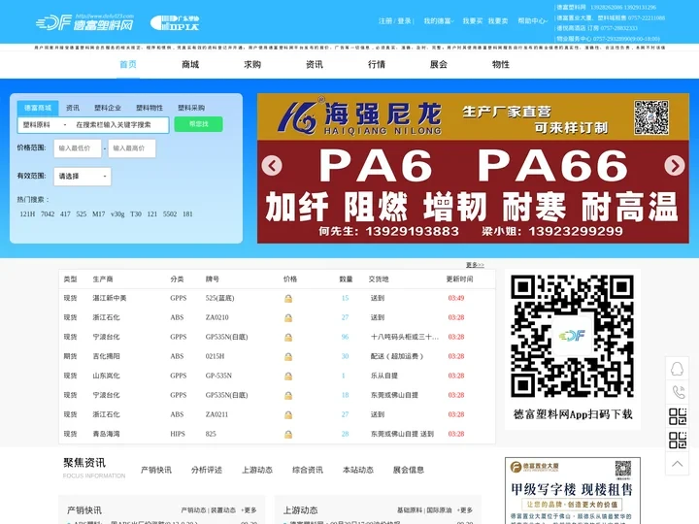Image resolution: width=699 pixels, height=524 pixels.
Task: Click back-to-top arrow in sidebar
Action: coord(678,464)
